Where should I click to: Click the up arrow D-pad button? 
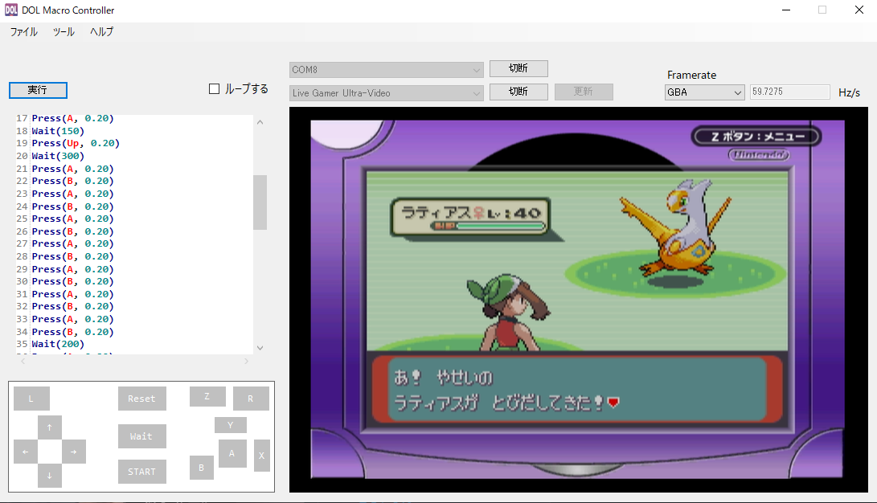(x=50, y=427)
